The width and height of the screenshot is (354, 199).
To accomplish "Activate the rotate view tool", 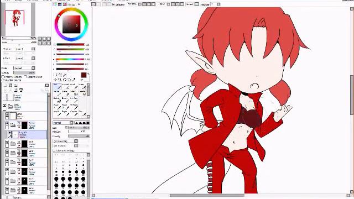I will (65, 80).
